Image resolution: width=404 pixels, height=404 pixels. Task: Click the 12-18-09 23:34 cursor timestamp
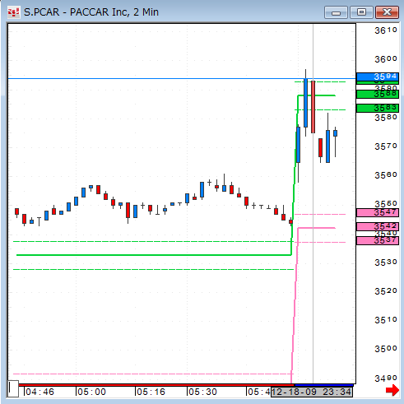coord(312,392)
